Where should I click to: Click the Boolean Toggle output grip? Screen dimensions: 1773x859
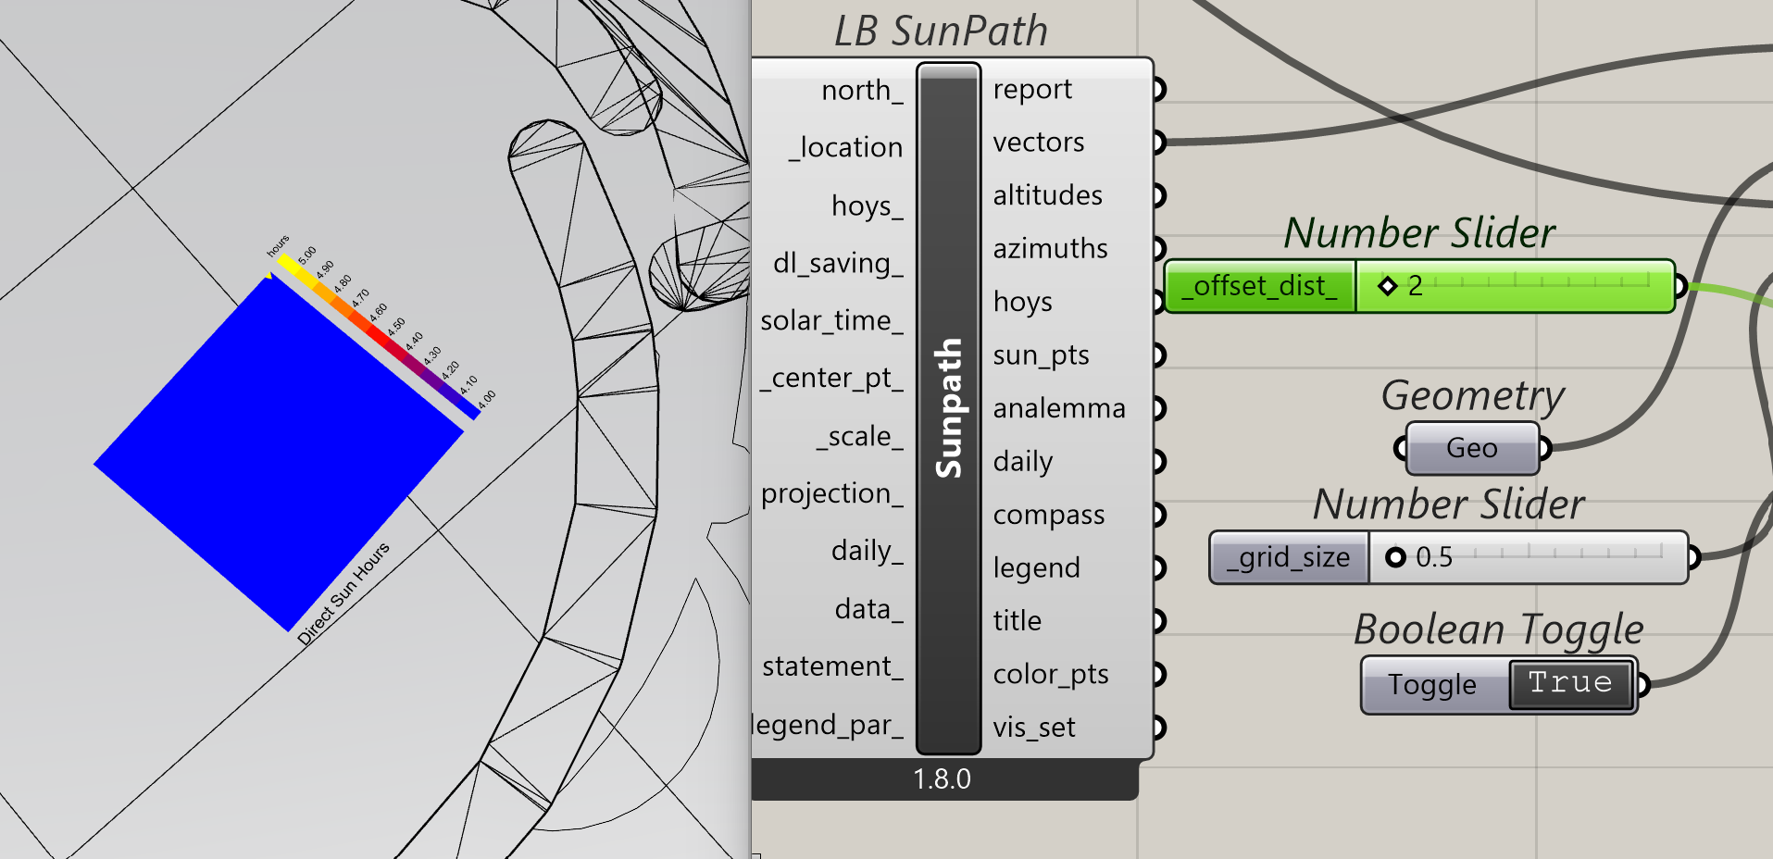coord(1642,685)
